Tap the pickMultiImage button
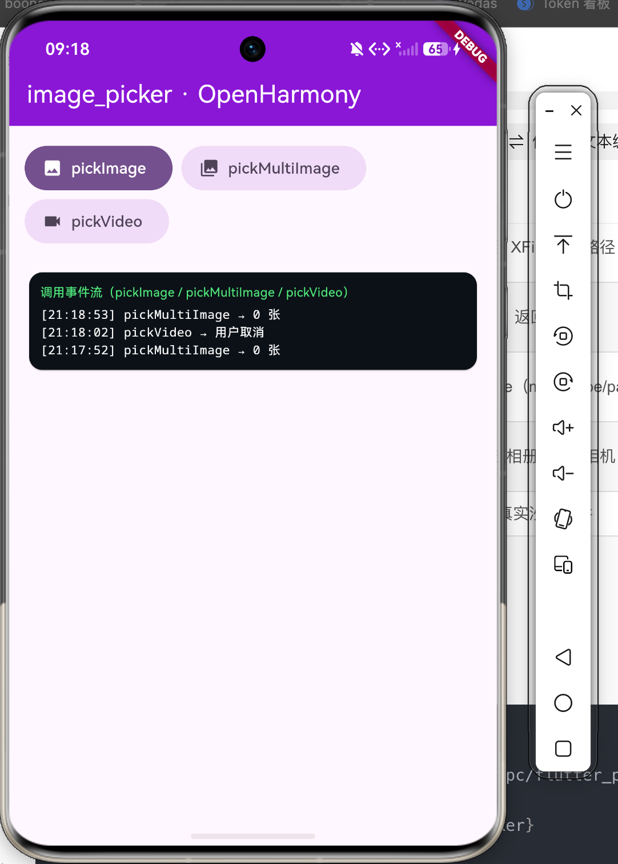The height and width of the screenshot is (864, 618). pos(274,168)
